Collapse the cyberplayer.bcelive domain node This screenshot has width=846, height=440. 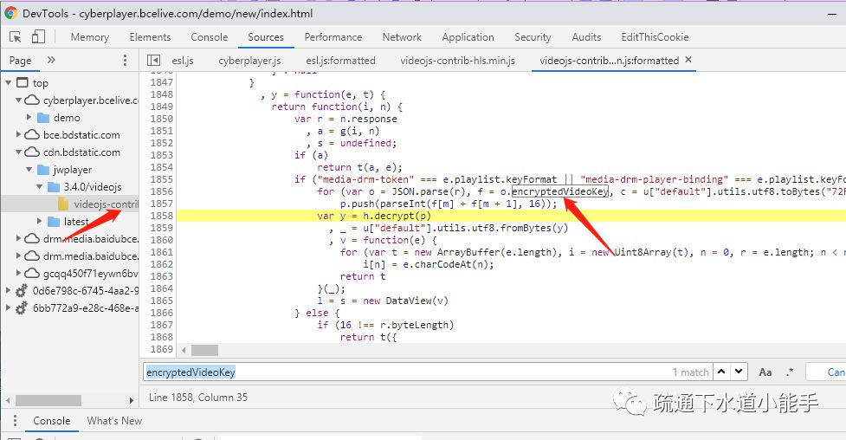click(18, 100)
